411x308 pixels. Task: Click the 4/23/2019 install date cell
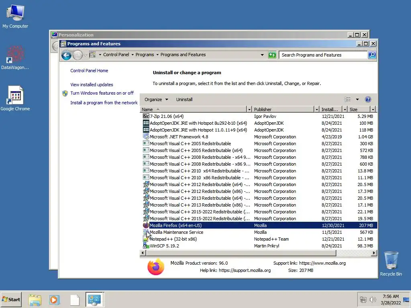(x=332, y=137)
